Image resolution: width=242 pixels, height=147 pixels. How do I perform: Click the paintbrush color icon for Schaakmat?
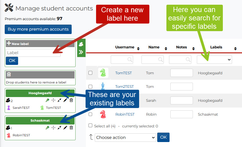[48, 128]
